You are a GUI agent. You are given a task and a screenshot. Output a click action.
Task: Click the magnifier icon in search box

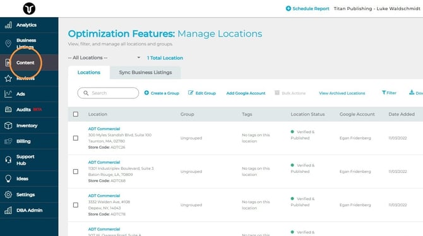(86, 93)
